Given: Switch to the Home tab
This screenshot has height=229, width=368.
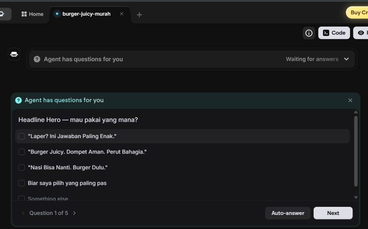Looking at the screenshot, I should coord(32,14).
